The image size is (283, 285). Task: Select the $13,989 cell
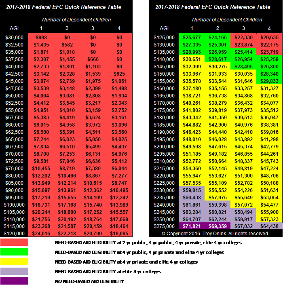119,205
